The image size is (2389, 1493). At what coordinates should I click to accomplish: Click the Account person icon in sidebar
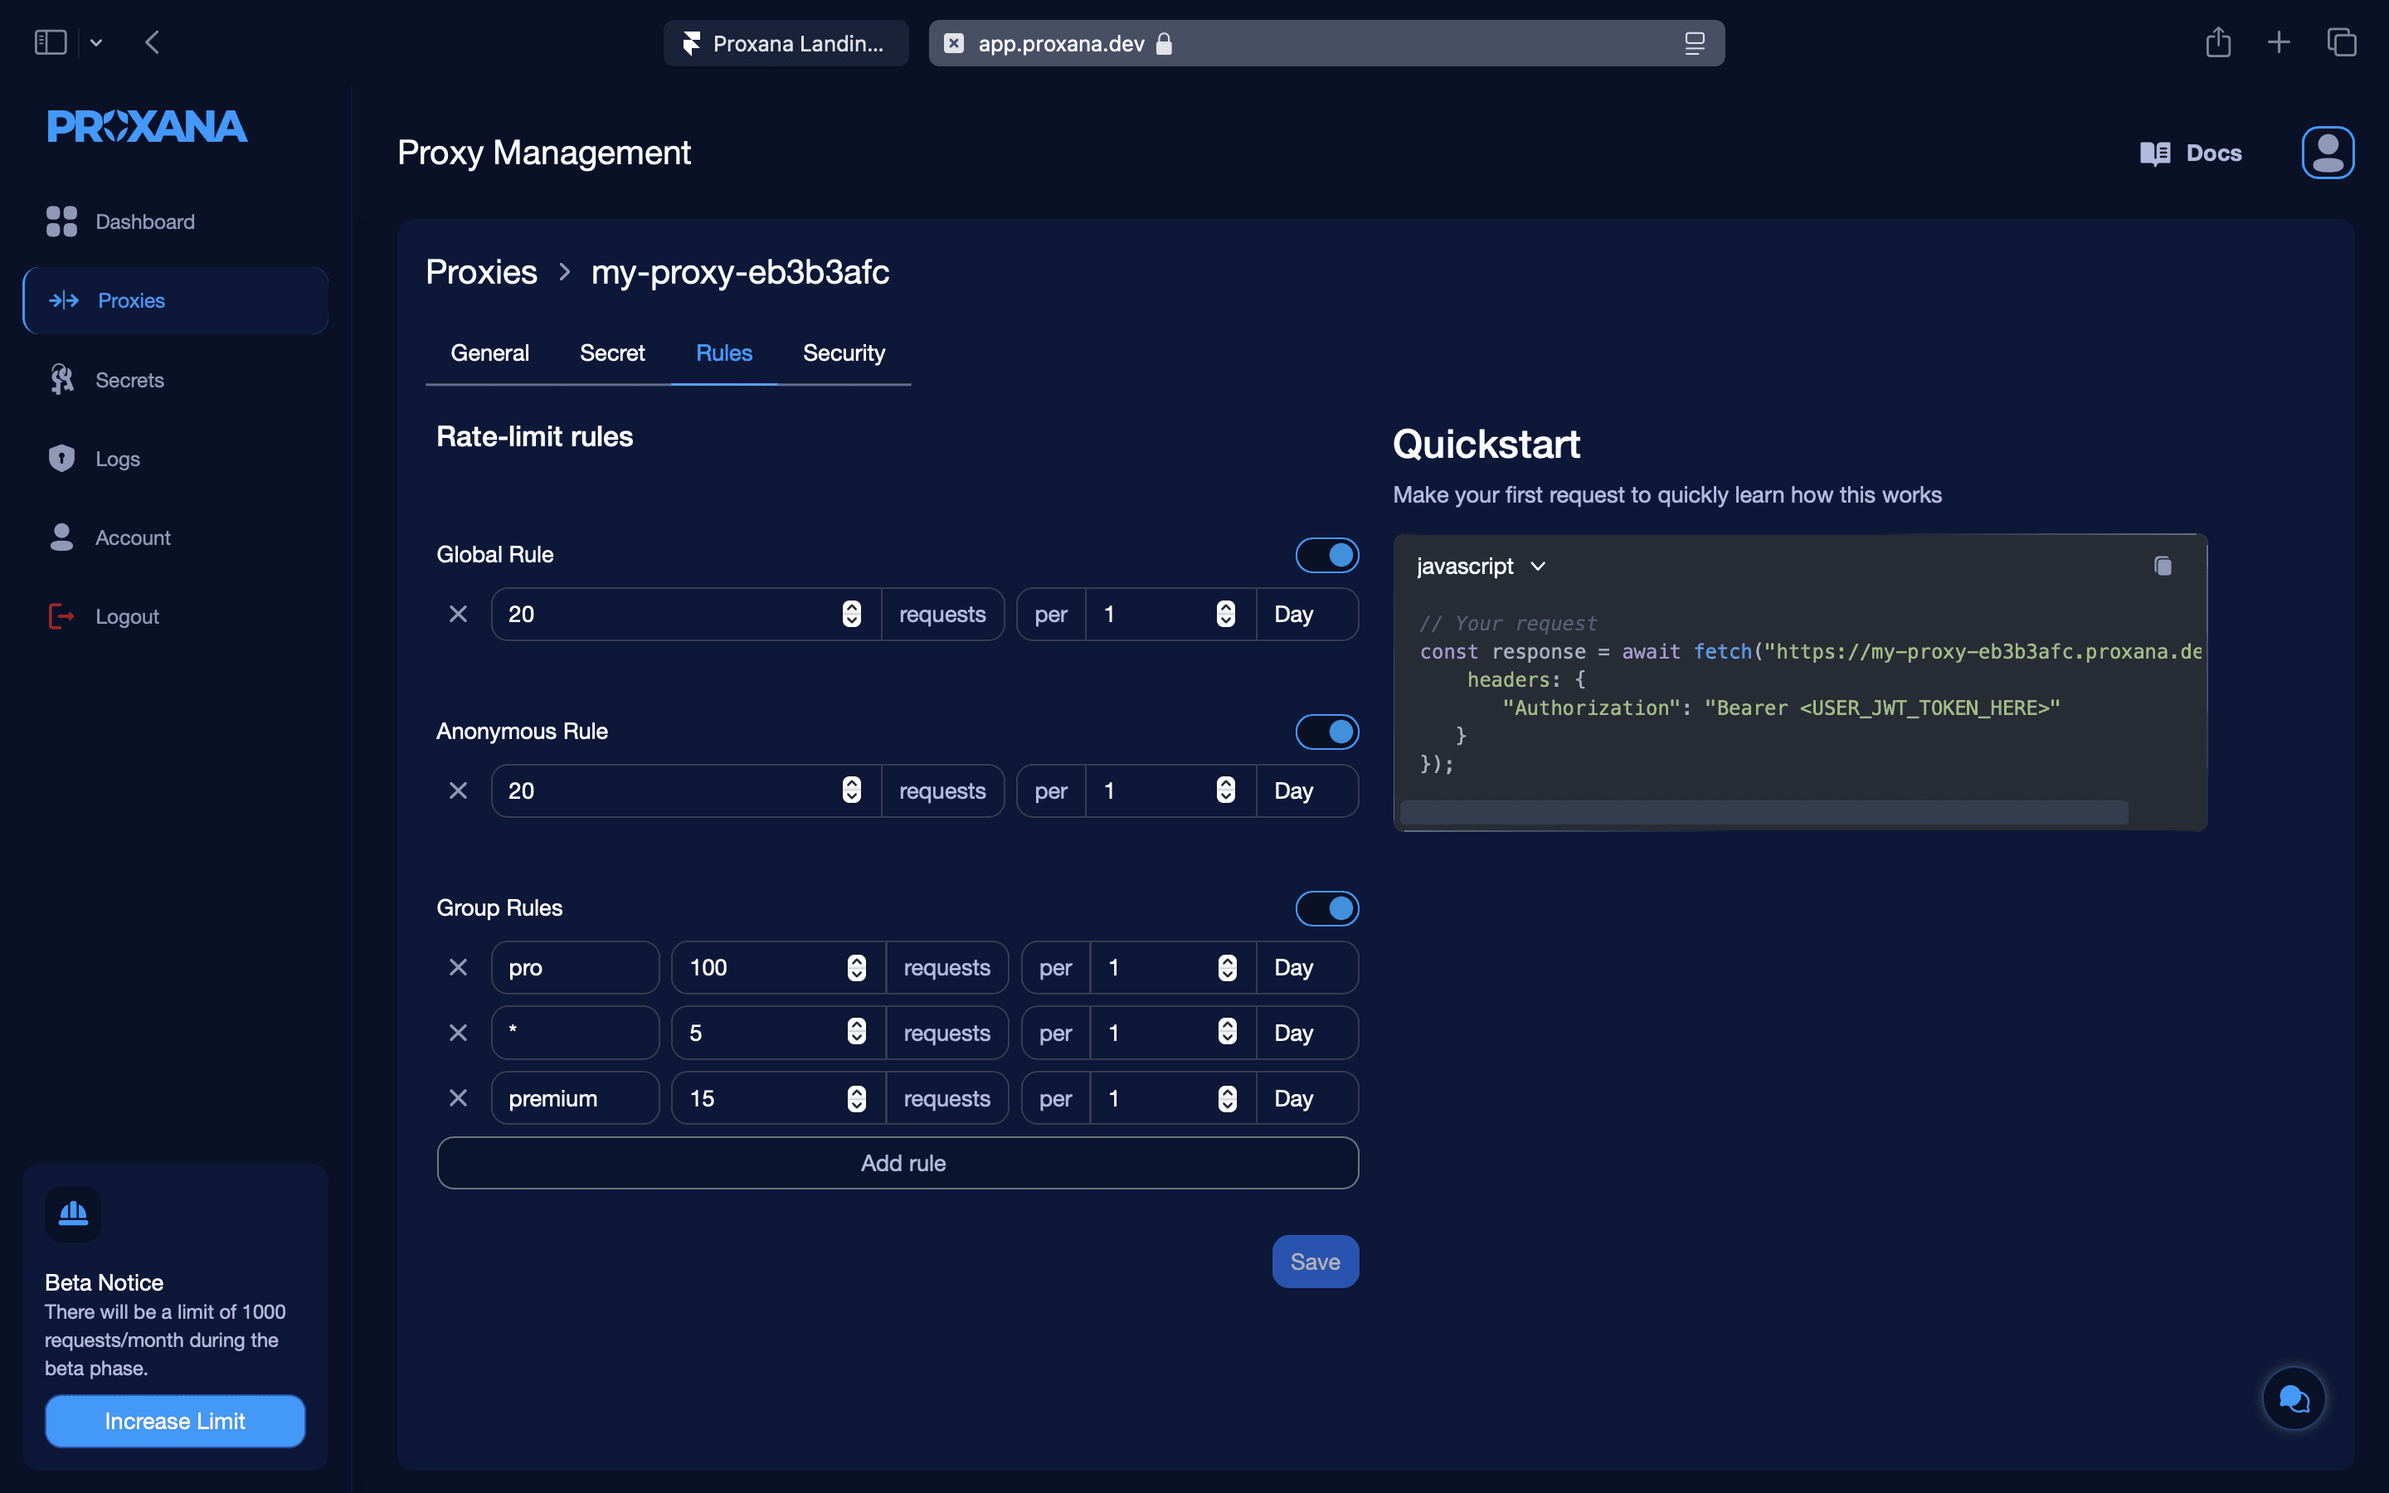61,537
